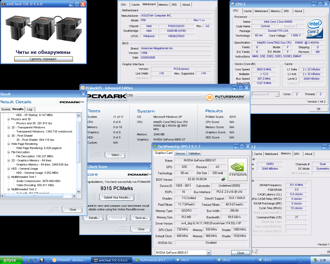Click the taskbar clock showing 2:38
330x264 pixels.
pos(323,260)
